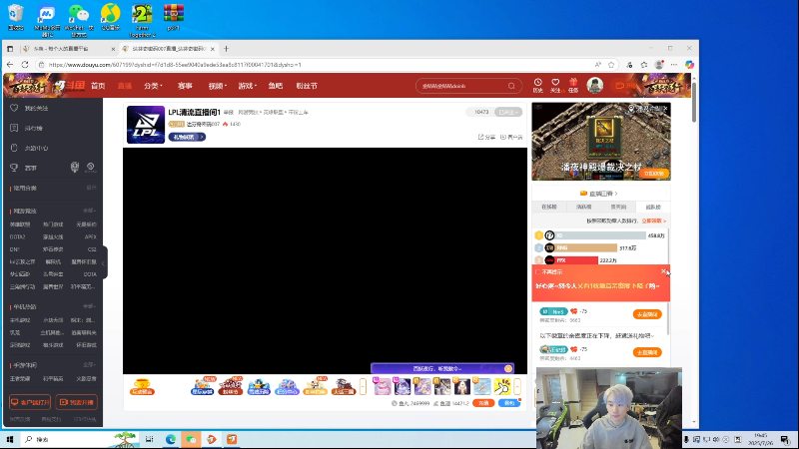Expand the 视频 dropdown in top navigation
The width and height of the screenshot is (799, 449).
[218, 86]
